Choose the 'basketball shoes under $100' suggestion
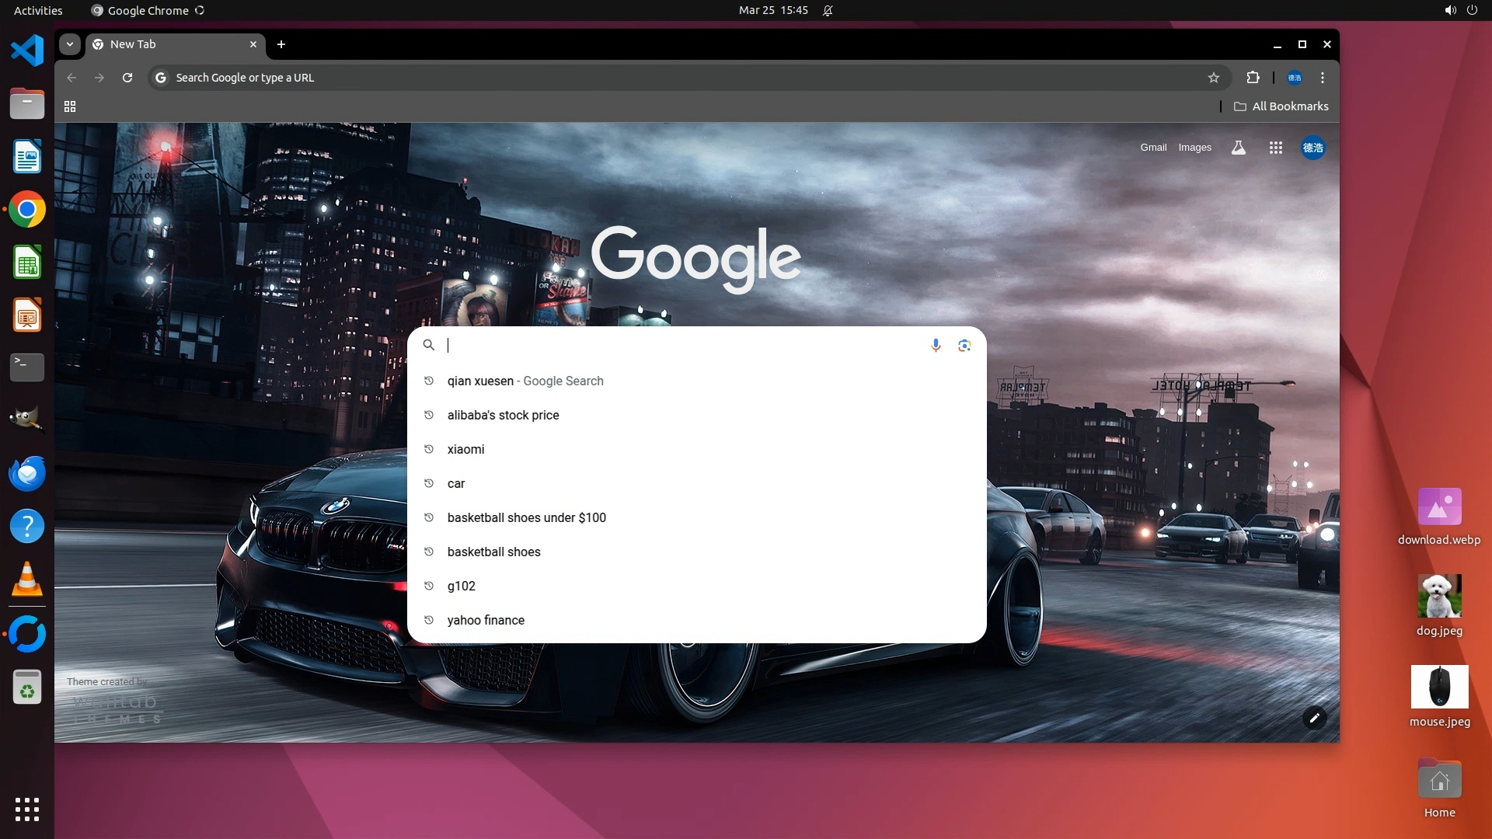Viewport: 1492px width, 839px height. [526, 517]
